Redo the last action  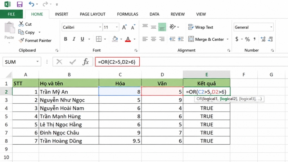coord(45,4)
